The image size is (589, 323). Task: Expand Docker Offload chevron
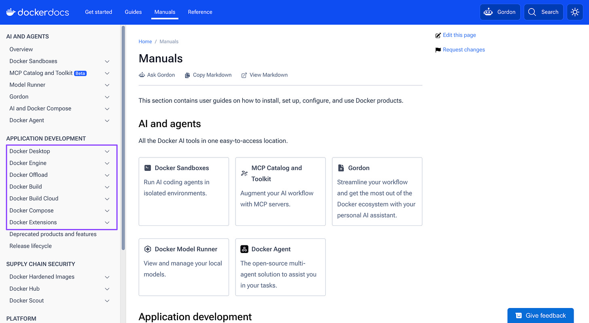pos(107,175)
